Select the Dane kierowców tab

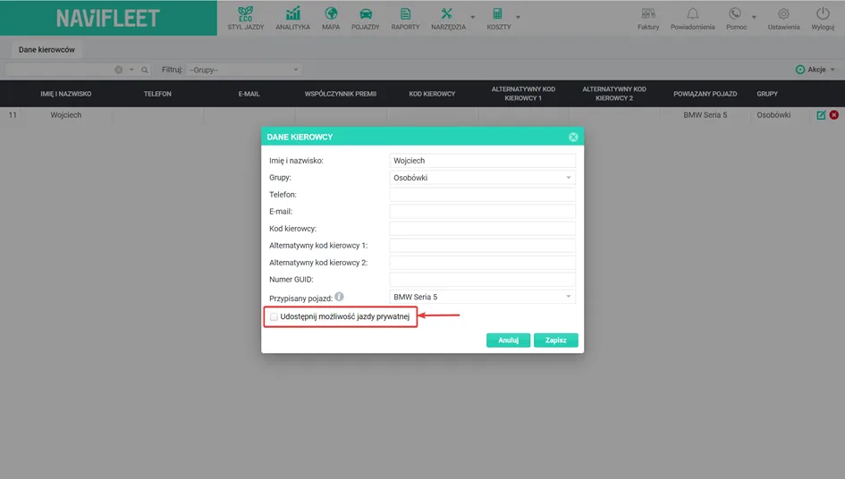[x=46, y=49]
